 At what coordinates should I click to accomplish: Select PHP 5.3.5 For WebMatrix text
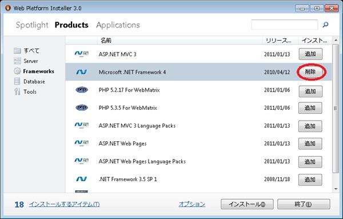pyautogui.click(x=128, y=108)
